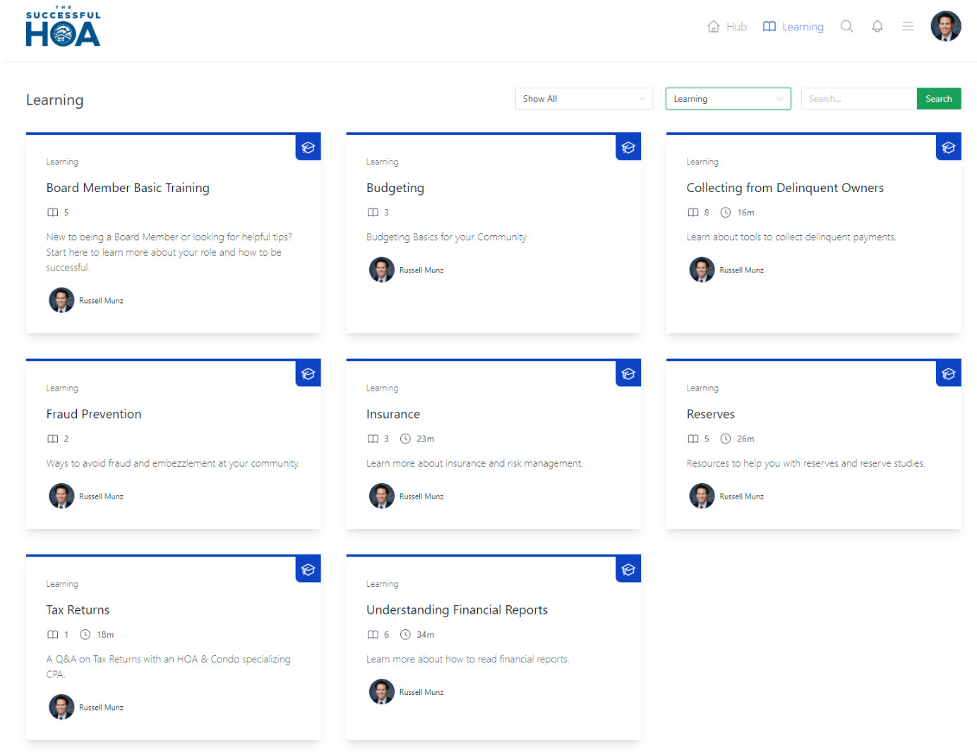Click graduation cap badge on Fraud Prevention card
Viewport: 977px width, 755px height.
tap(308, 374)
